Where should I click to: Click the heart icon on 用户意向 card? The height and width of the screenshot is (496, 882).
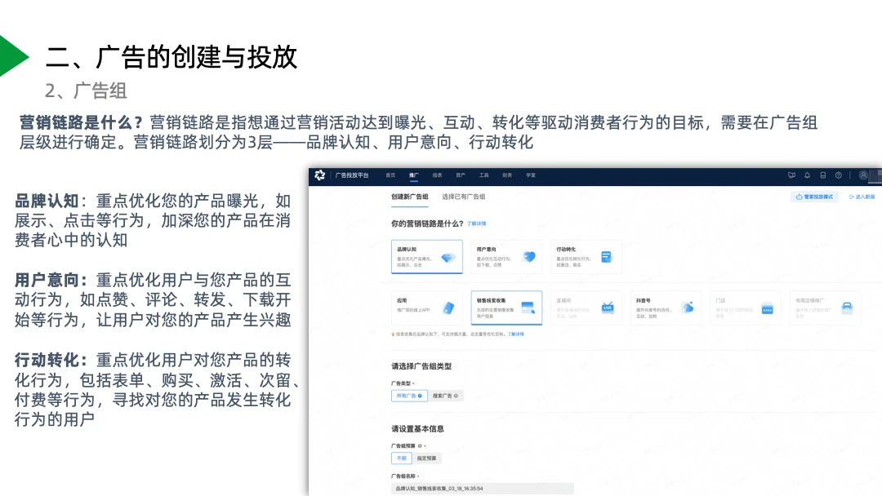529,257
